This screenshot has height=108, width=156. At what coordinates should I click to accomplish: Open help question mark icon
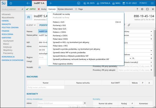137,9
